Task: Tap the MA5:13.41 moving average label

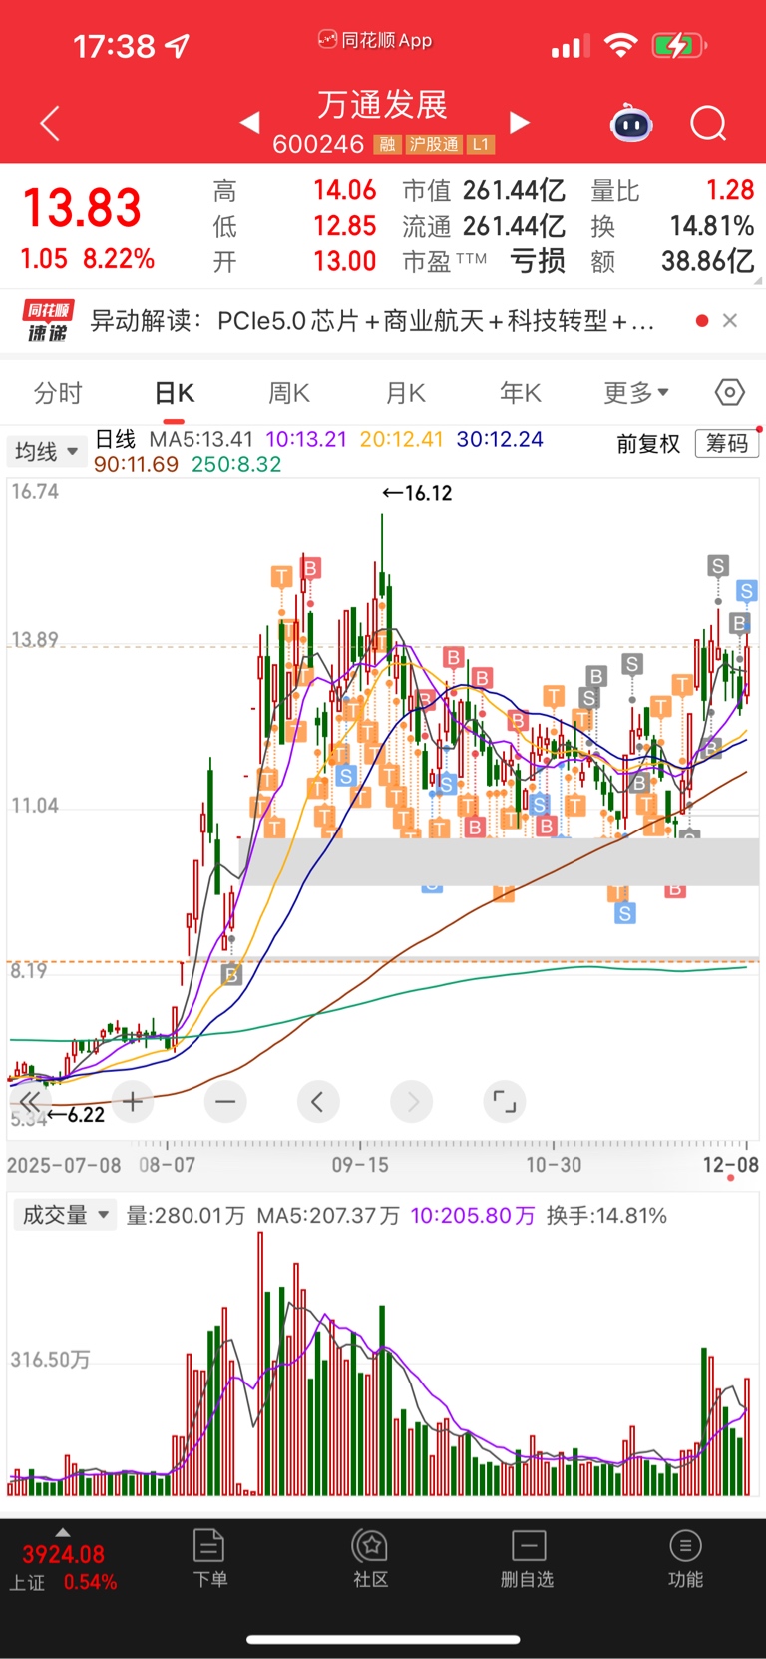Action: [x=201, y=439]
